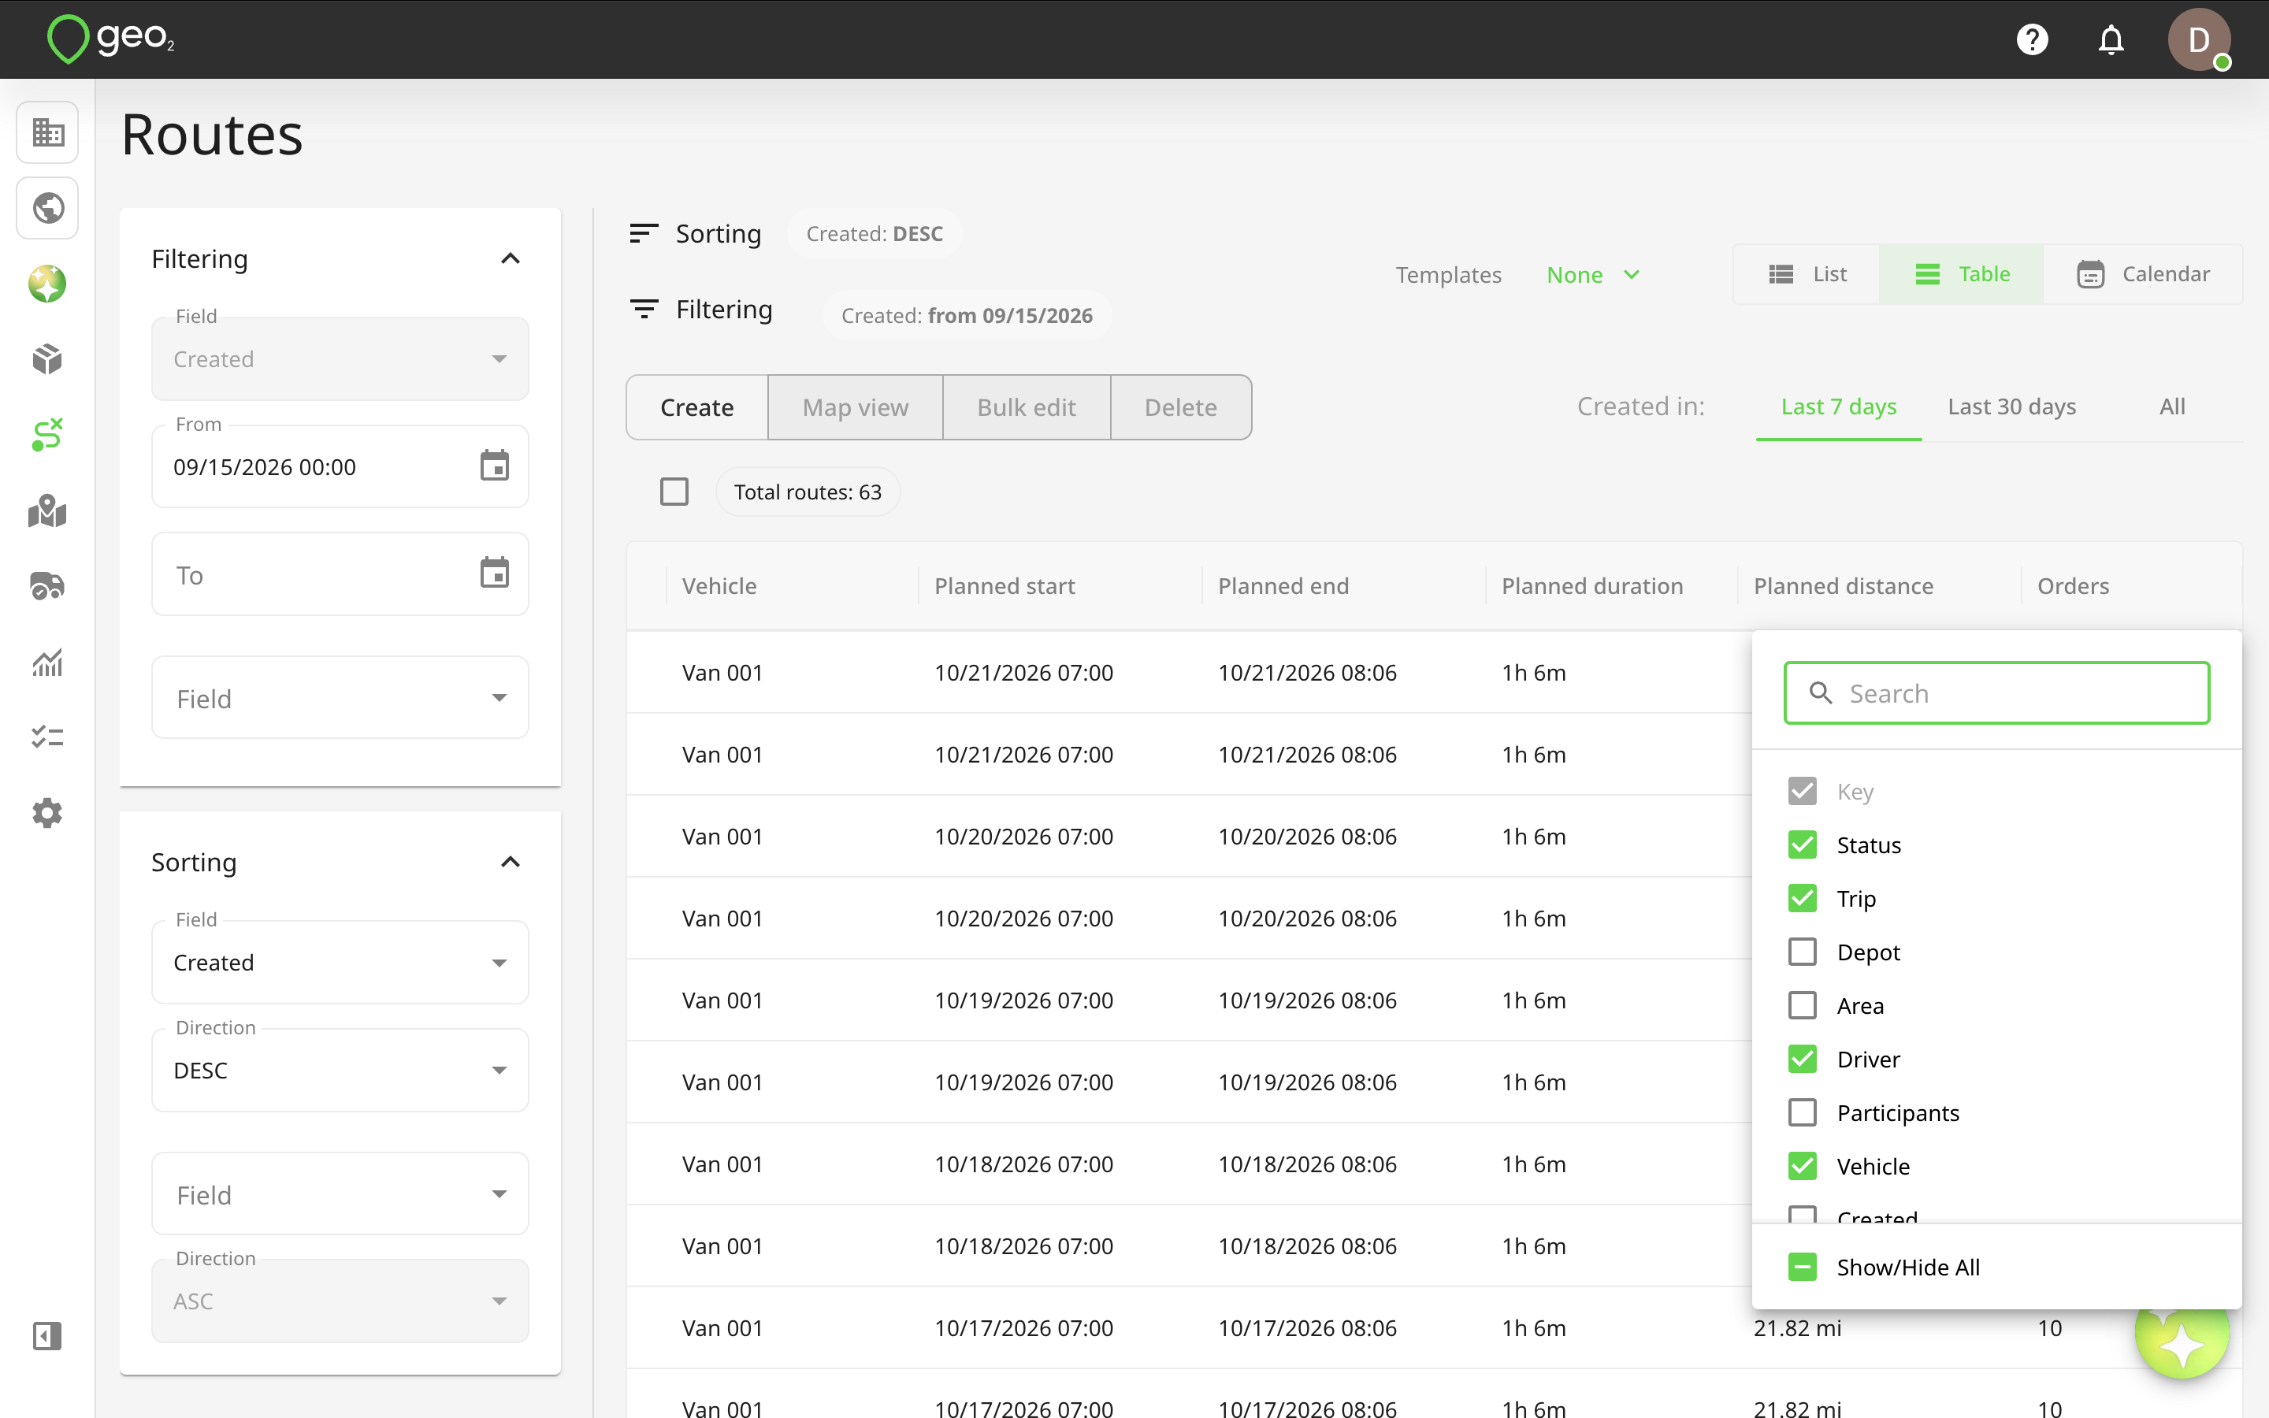
Task: Open the package box sidebar icon
Action: pyautogui.click(x=48, y=359)
